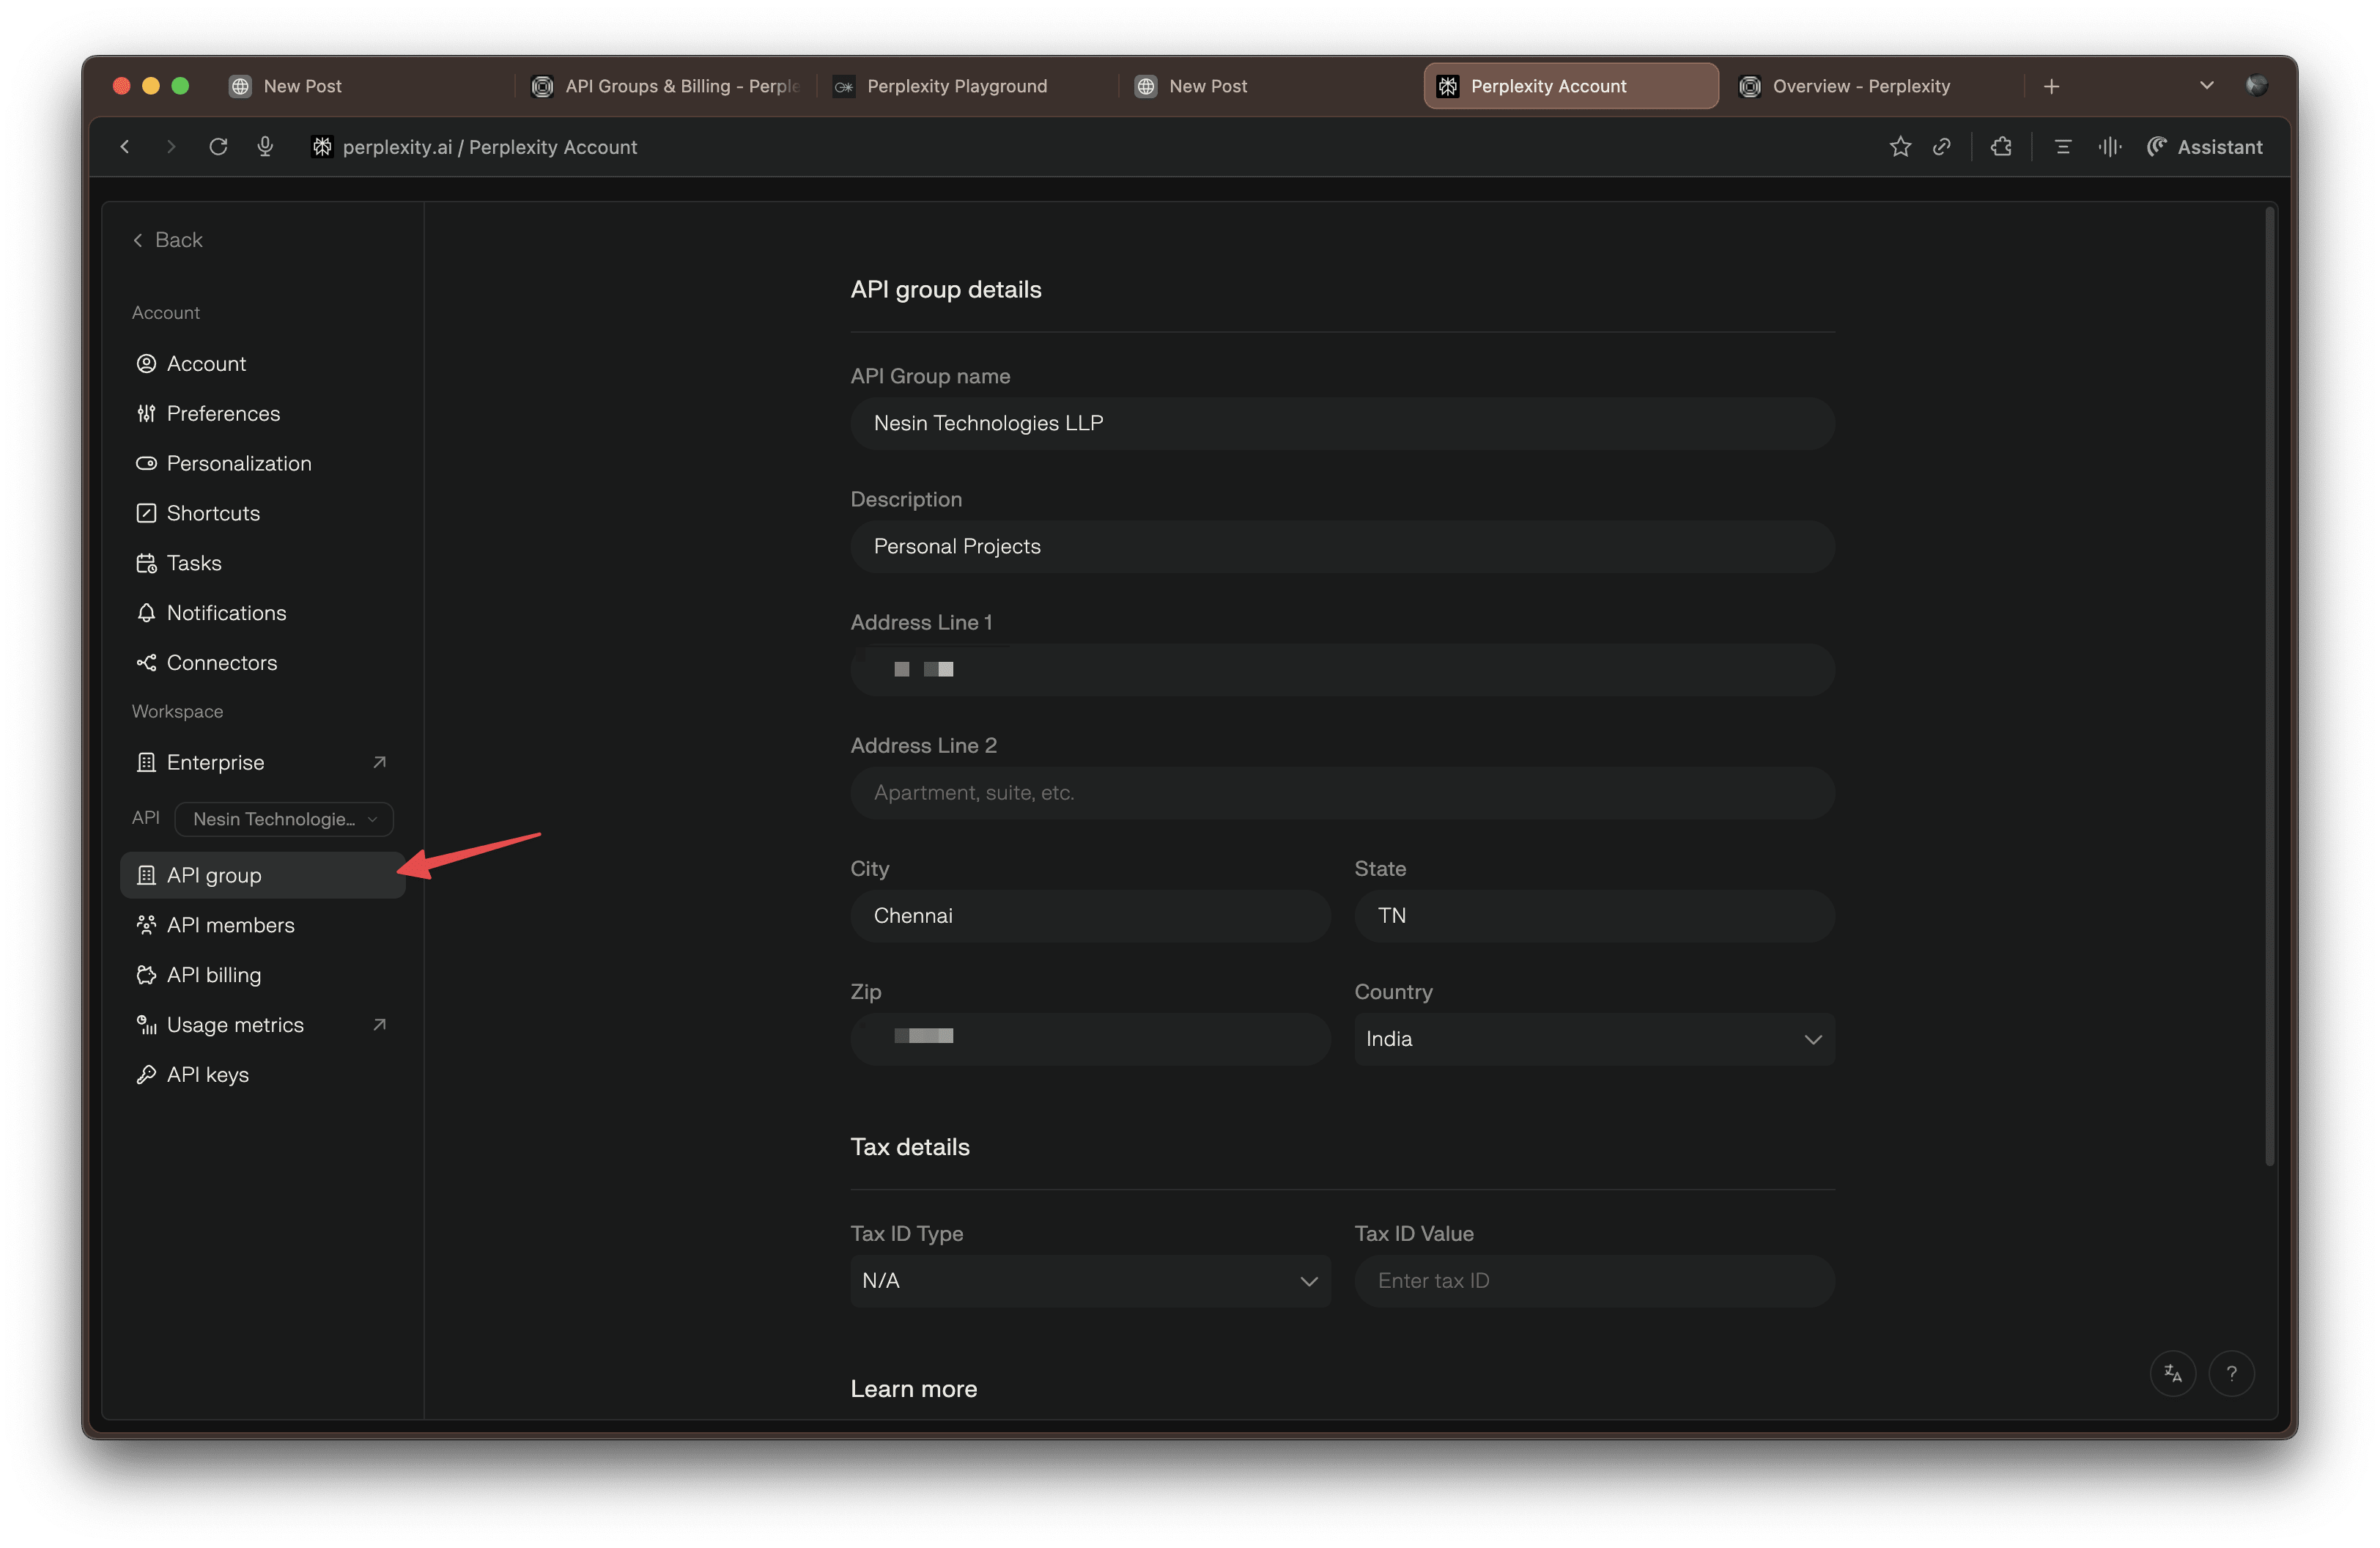
Task: Open the profile avatar in the tab bar
Action: point(2256,86)
